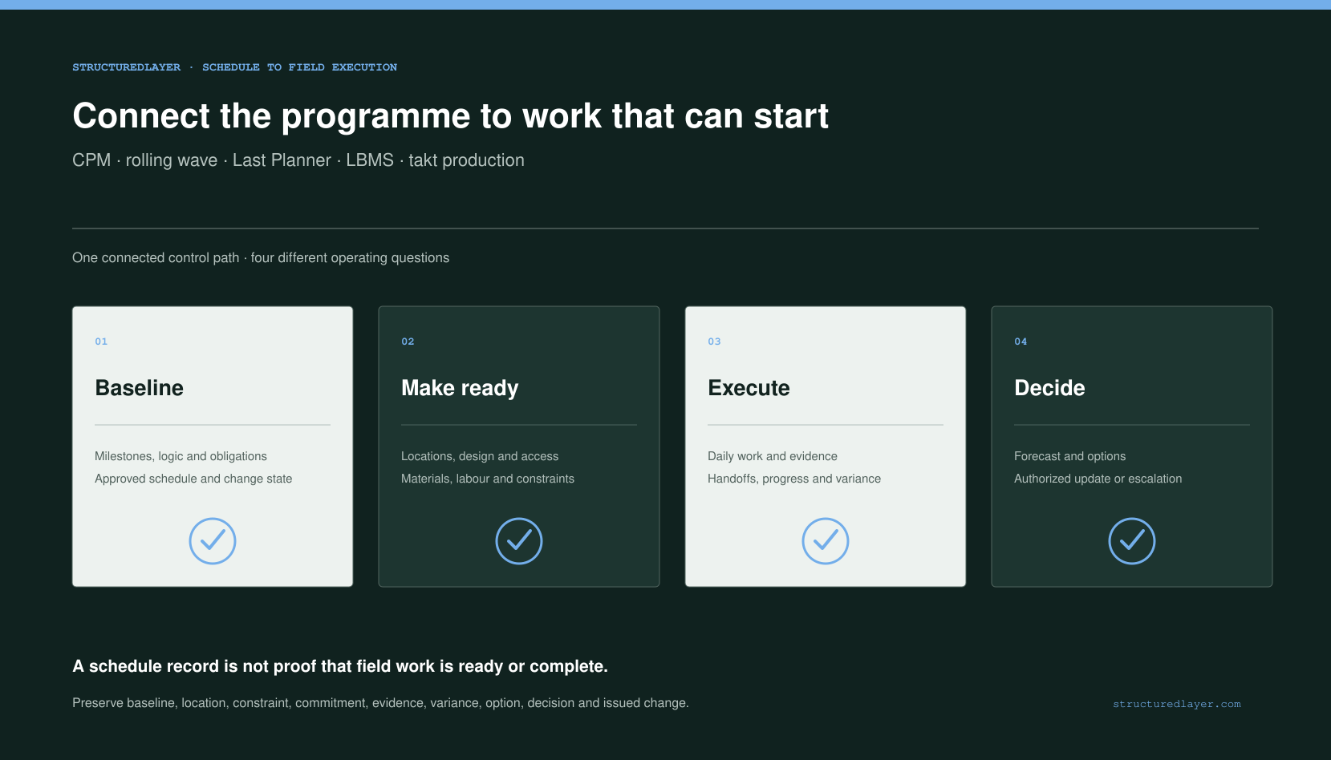Click 'Materials, labour and constraints' line
The image size is (1331, 760).
pyautogui.click(x=488, y=479)
